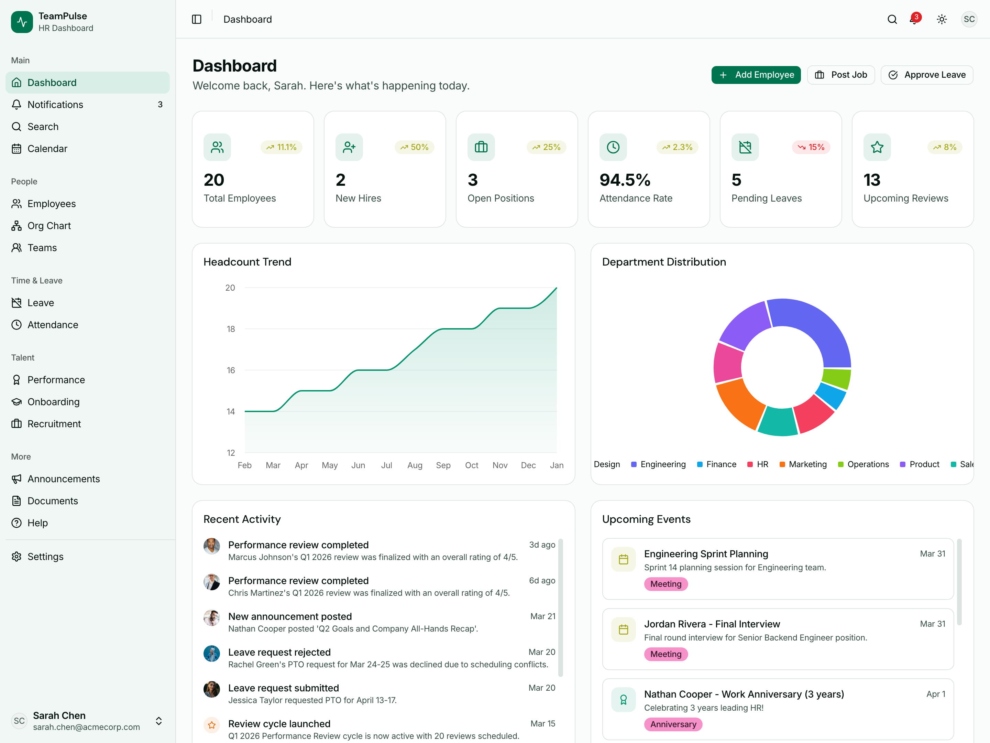The image size is (990, 743).
Task: Open the Recruitment section
Action: (54, 423)
